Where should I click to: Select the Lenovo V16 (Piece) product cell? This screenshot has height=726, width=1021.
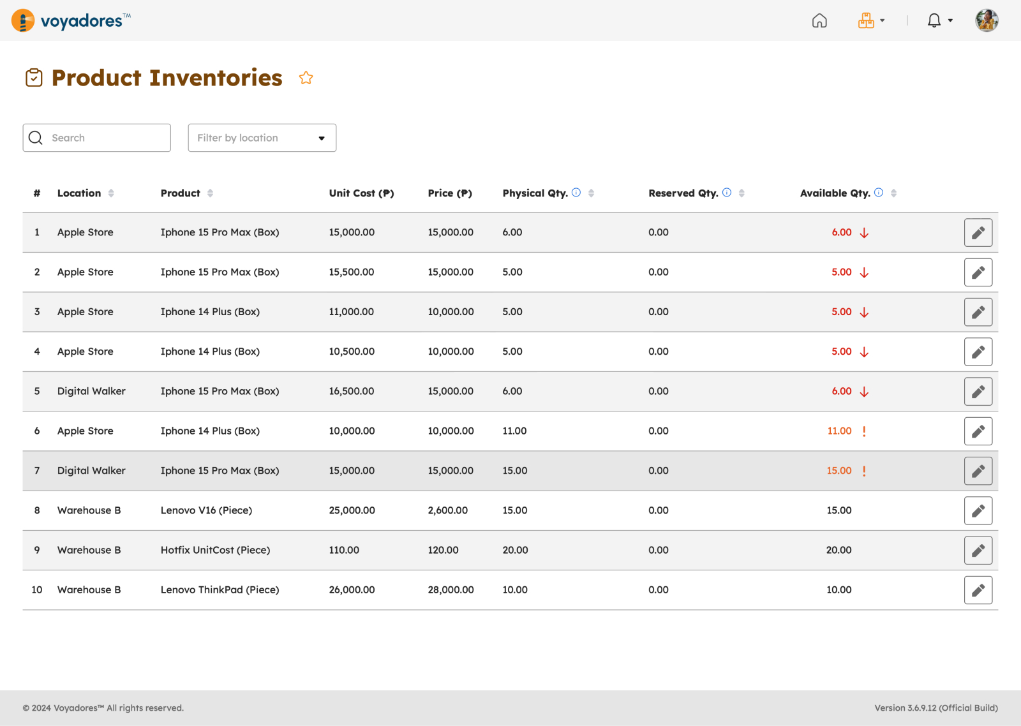[x=206, y=510]
